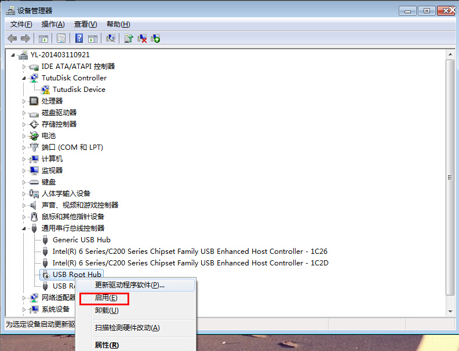The width and height of the screenshot is (459, 351).
Task: Click the Help question mark toolbar icon
Action: pyautogui.click(x=79, y=38)
